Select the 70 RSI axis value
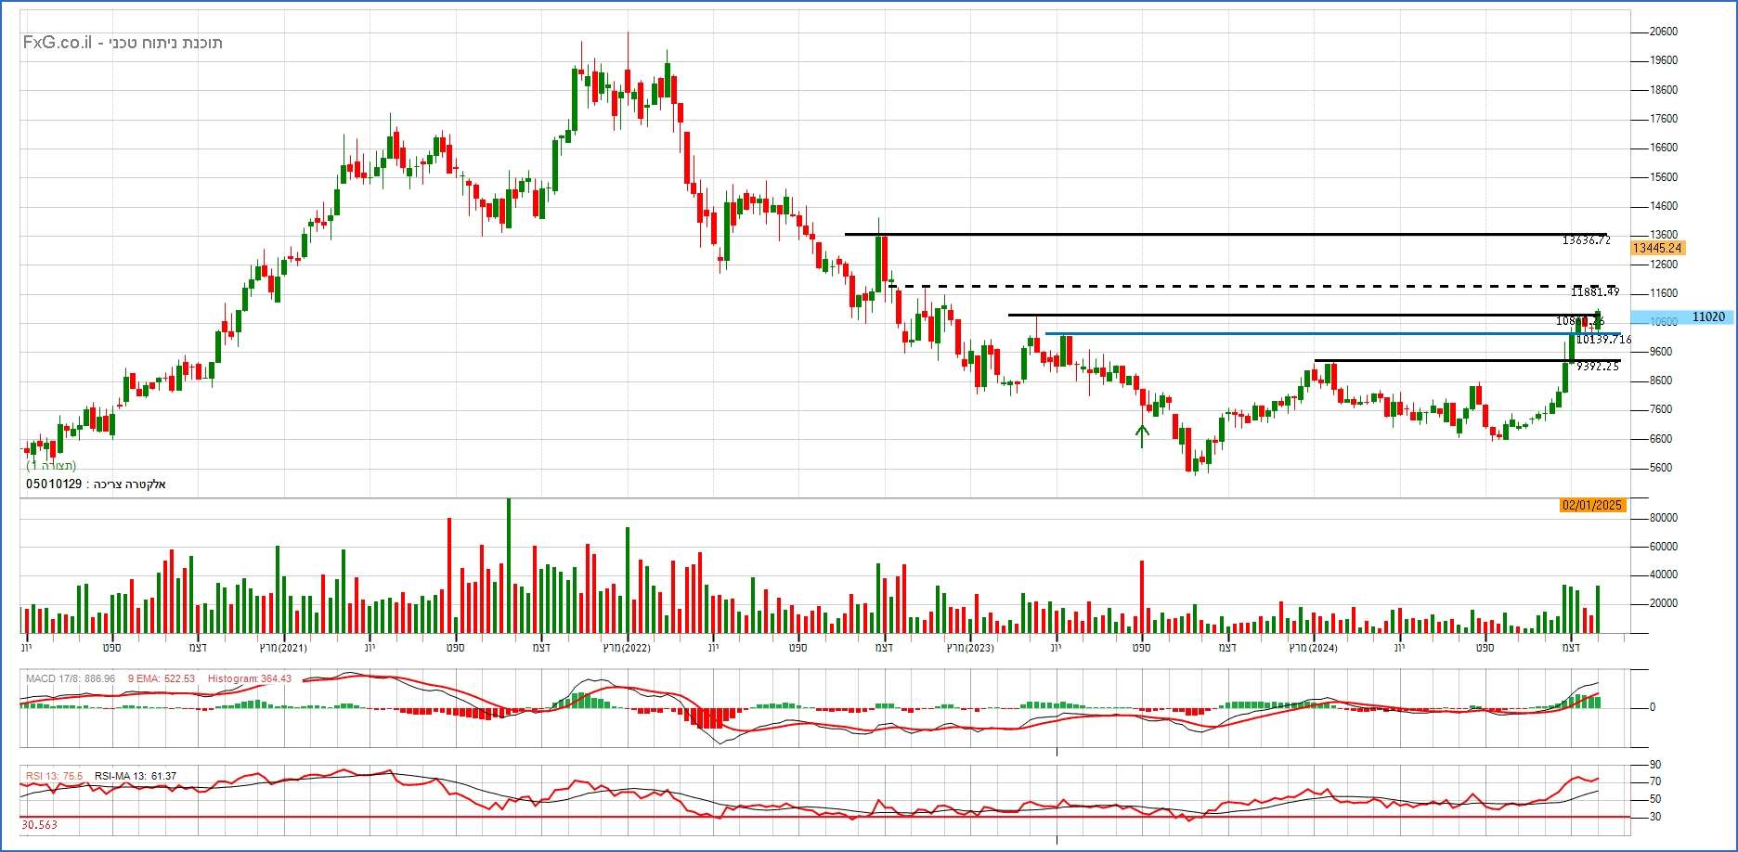The image size is (1738, 852). [x=1654, y=782]
